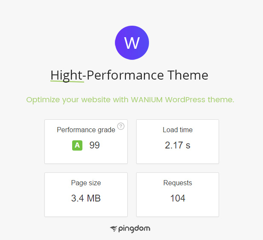Select the Hight-Performance Theme heading
This screenshot has height=240, width=263.
pyautogui.click(x=129, y=75)
